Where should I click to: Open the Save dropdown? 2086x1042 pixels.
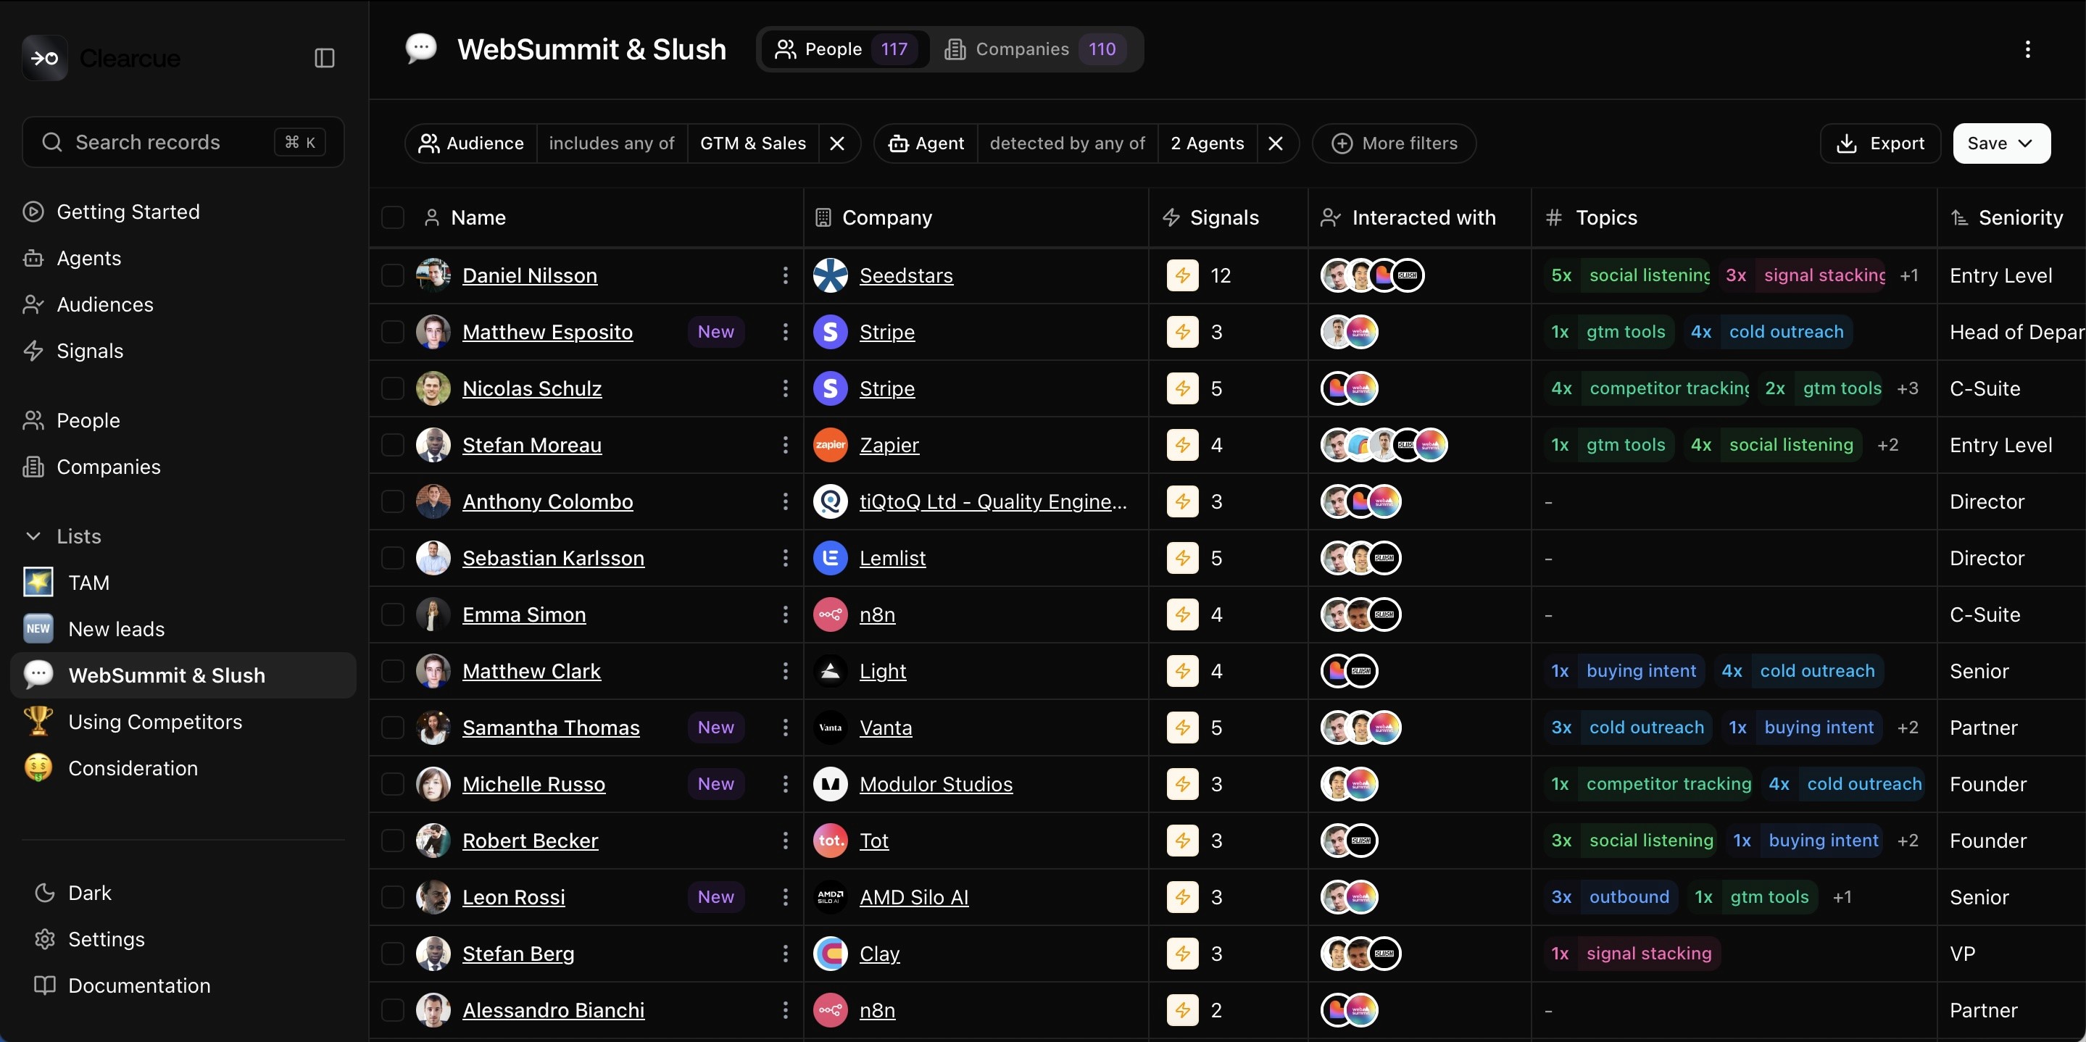tap(2001, 143)
